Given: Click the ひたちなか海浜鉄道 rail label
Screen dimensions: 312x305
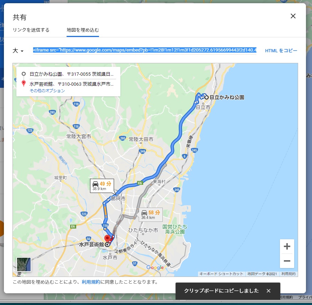Looking at the screenshot, I should tap(156, 253).
